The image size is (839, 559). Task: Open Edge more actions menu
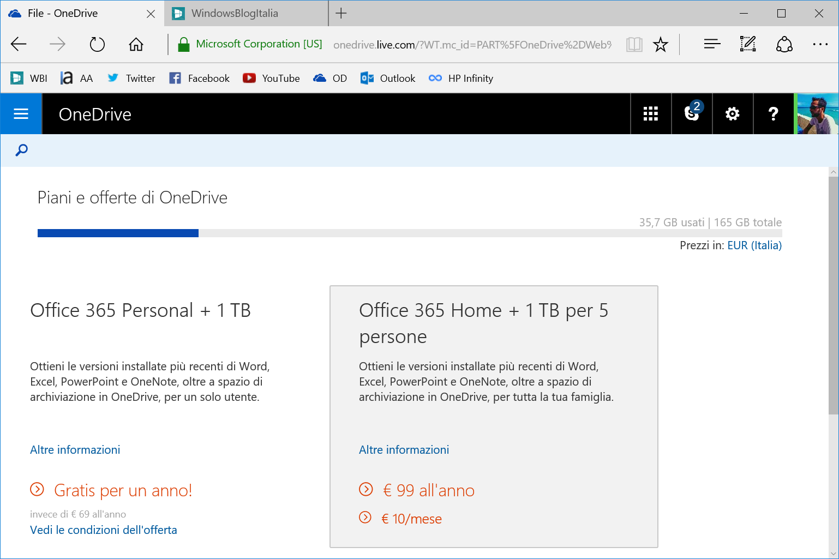820,44
